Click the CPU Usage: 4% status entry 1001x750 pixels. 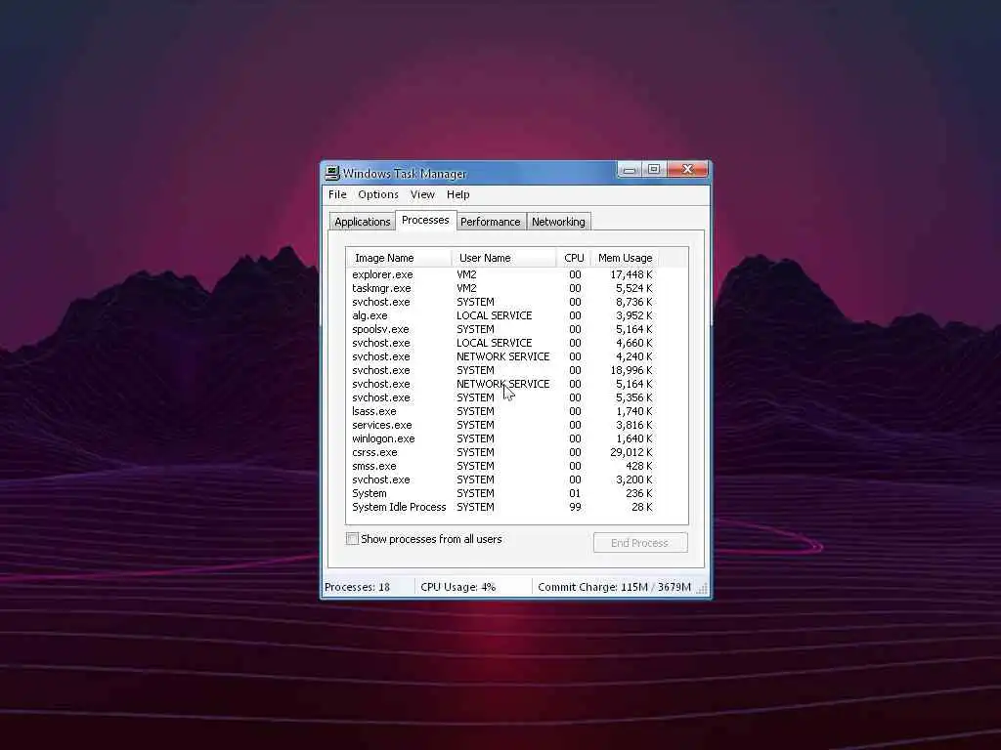458,587
